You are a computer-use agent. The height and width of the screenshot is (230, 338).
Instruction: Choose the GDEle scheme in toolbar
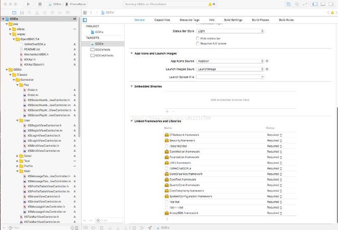click(55, 4)
